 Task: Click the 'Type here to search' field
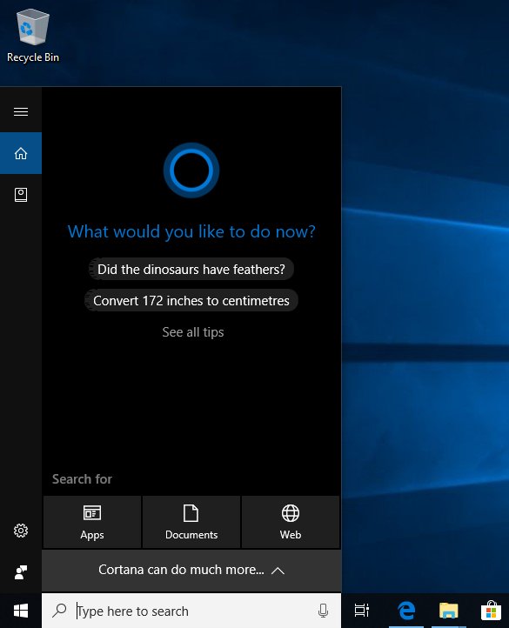(191, 611)
